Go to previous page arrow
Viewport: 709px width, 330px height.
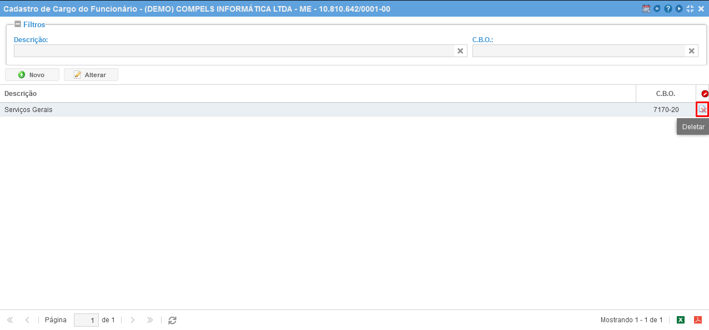(27, 320)
